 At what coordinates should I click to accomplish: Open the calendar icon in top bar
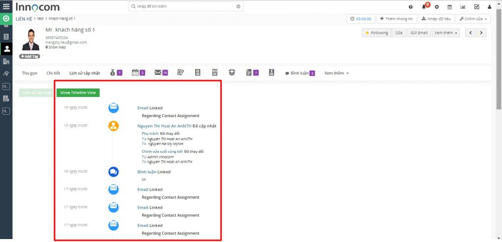click(x=450, y=7)
